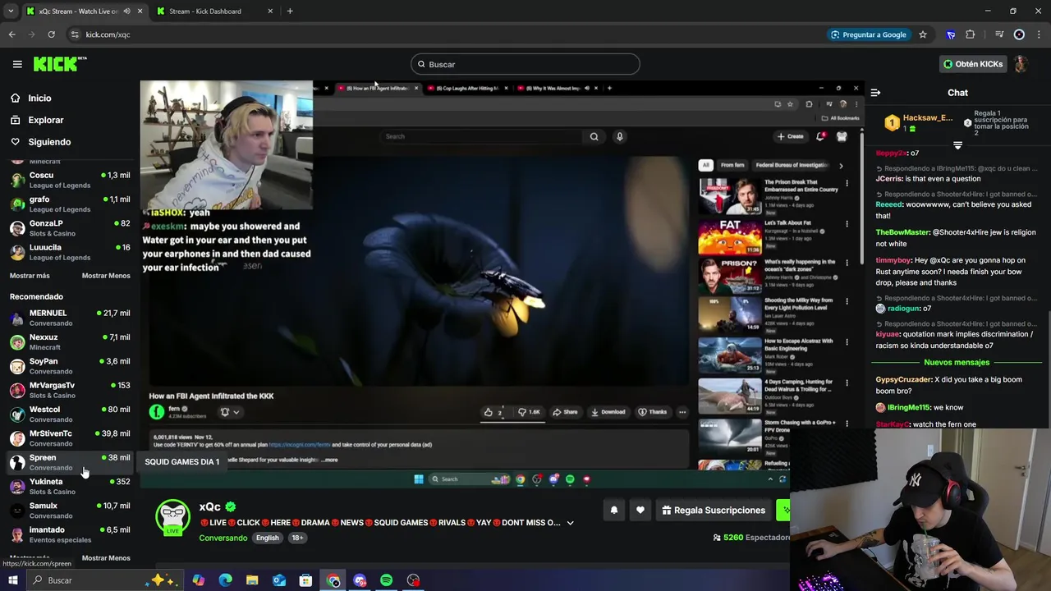The height and width of the screenshot is (591, 1051).
Task: Open imantado recommended channel
Action: point(69,534)
